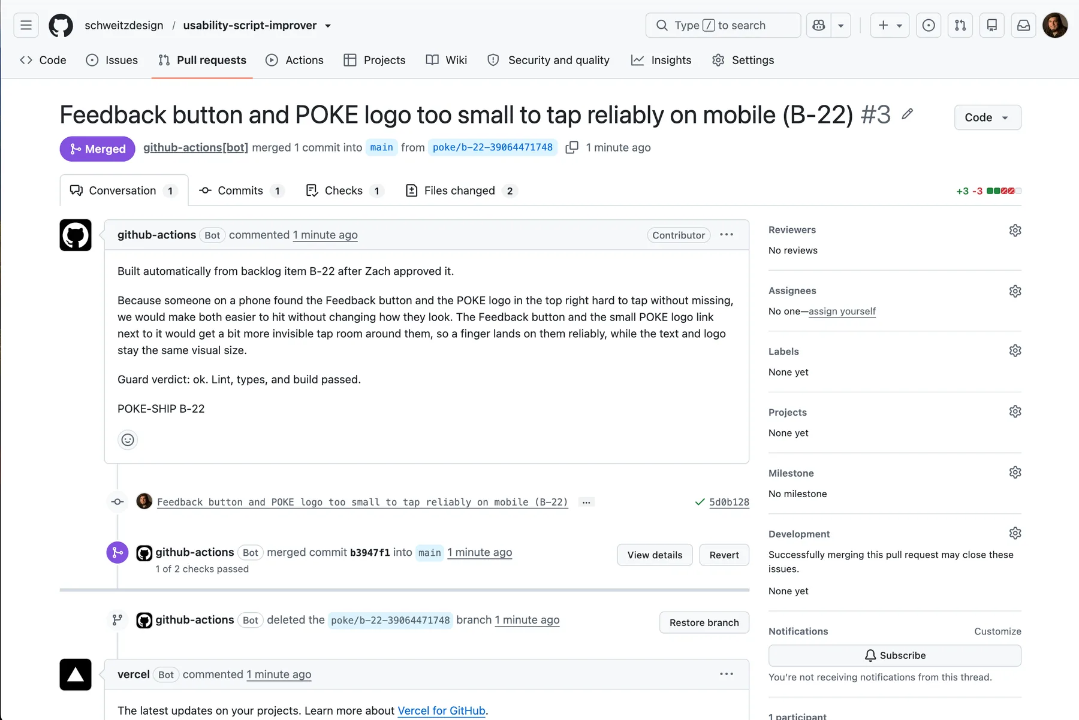
Task: Open the pull requests icon in top header
Action: coord(960,25)
